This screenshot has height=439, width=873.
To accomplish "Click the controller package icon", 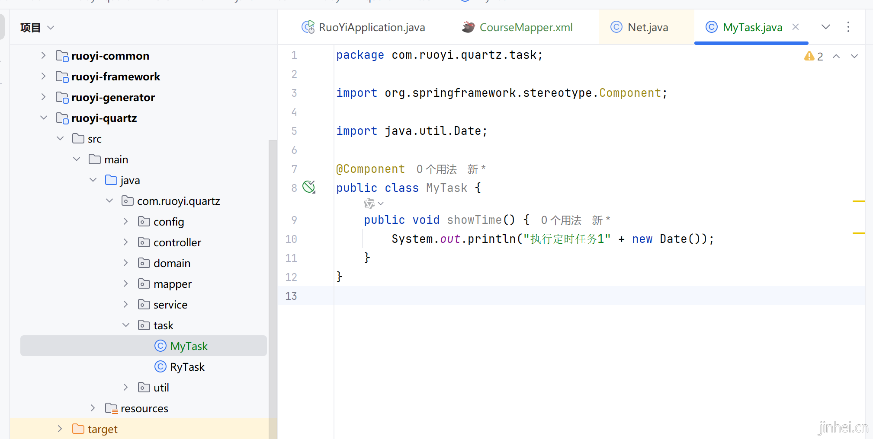I will coord(144,242).
